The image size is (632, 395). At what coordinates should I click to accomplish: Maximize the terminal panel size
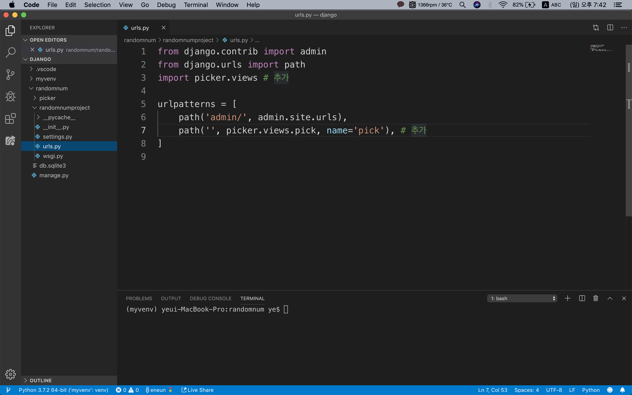pyautogui.click(x=610, y=298)
